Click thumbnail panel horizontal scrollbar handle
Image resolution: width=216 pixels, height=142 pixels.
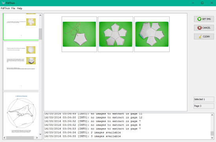click(20, 138)
